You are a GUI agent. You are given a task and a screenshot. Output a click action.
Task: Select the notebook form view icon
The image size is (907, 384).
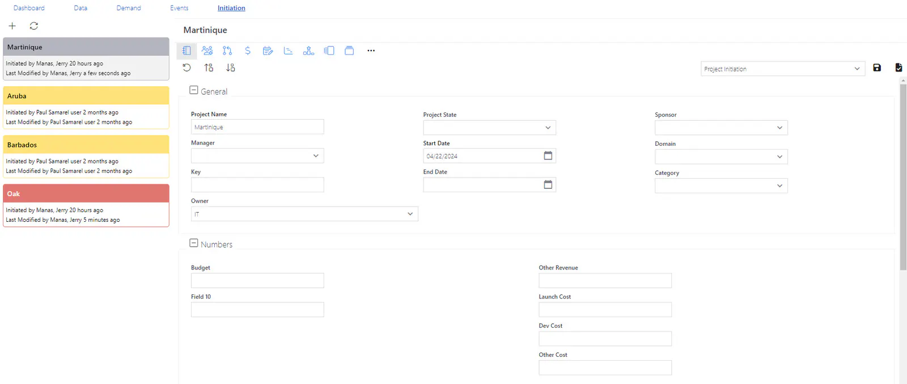(x=187, y=50)
